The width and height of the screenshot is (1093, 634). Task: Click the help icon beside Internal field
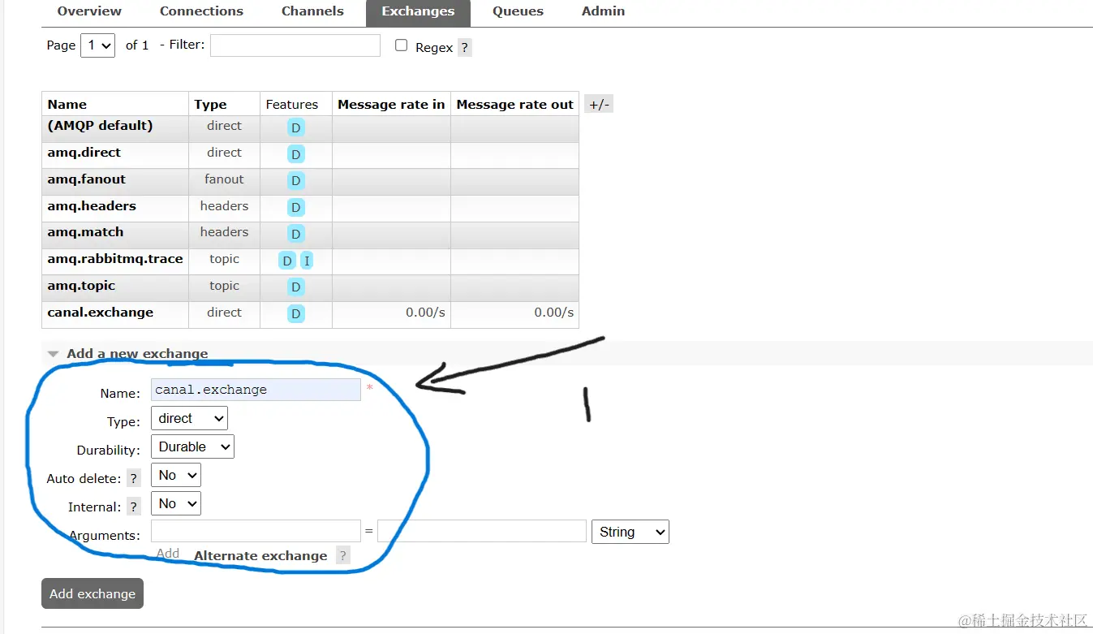(133, 507)
